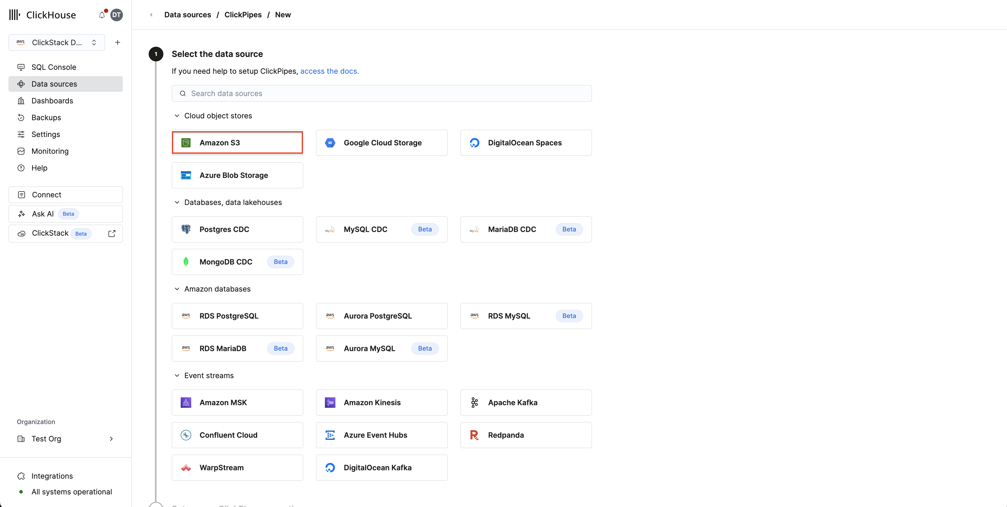The width and height of the screenshot is (1007, 507).
Task: Open the DT user avatar menu
Action: pos(117,15)
